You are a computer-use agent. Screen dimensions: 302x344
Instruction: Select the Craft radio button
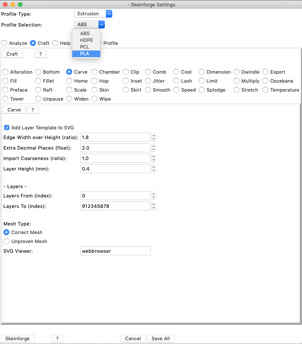click(x=33, y=43)
